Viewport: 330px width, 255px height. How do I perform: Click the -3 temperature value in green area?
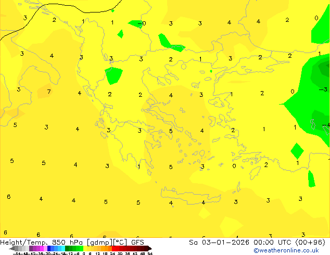(323, 90)
